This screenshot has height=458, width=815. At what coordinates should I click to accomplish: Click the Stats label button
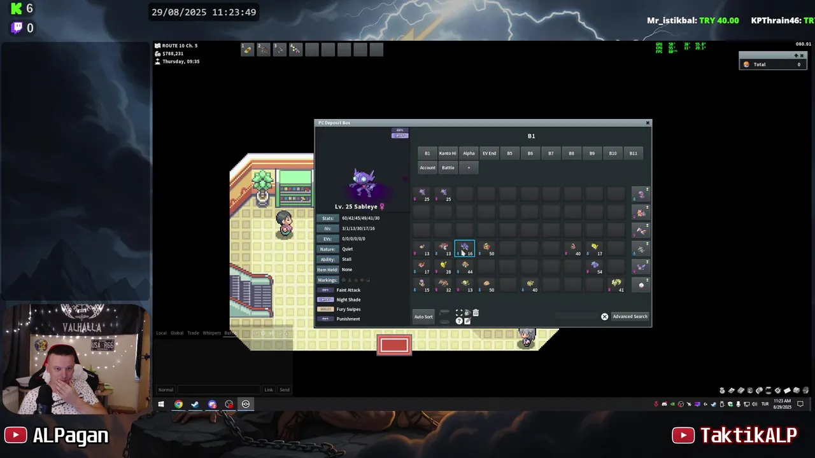click(x=327, y=218)
